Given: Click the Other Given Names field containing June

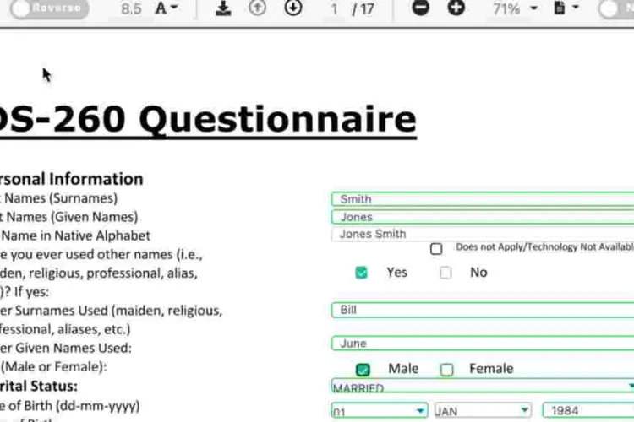Looking at the screenshot, I should tap(483, 344).
